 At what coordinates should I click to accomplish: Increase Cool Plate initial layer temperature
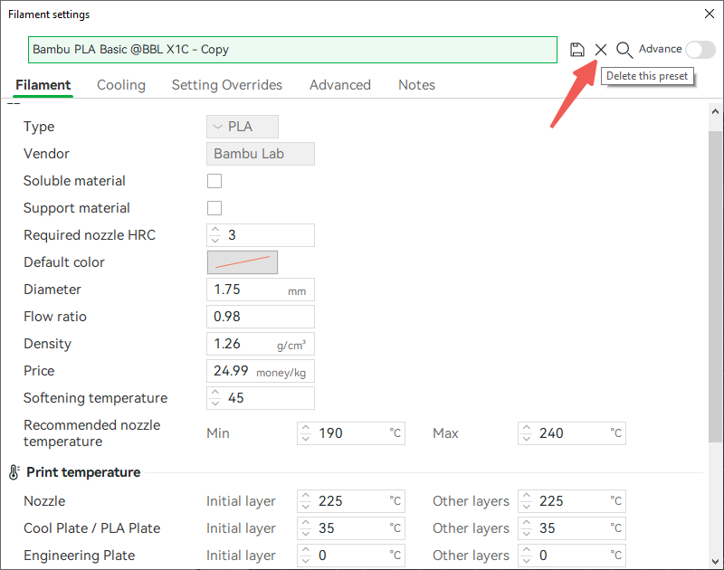pos(306,523)
